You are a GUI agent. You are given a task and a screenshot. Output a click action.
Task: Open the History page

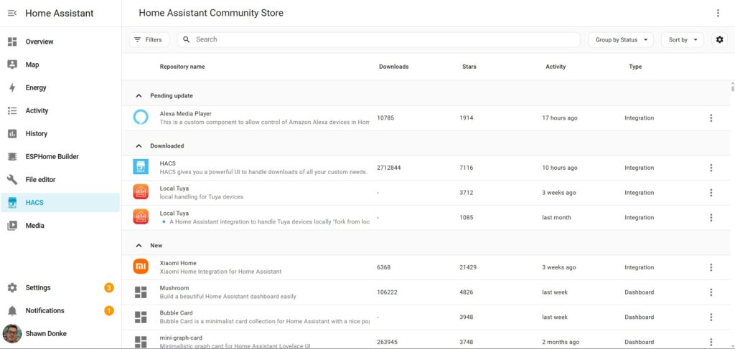click(x=36, y=133)
